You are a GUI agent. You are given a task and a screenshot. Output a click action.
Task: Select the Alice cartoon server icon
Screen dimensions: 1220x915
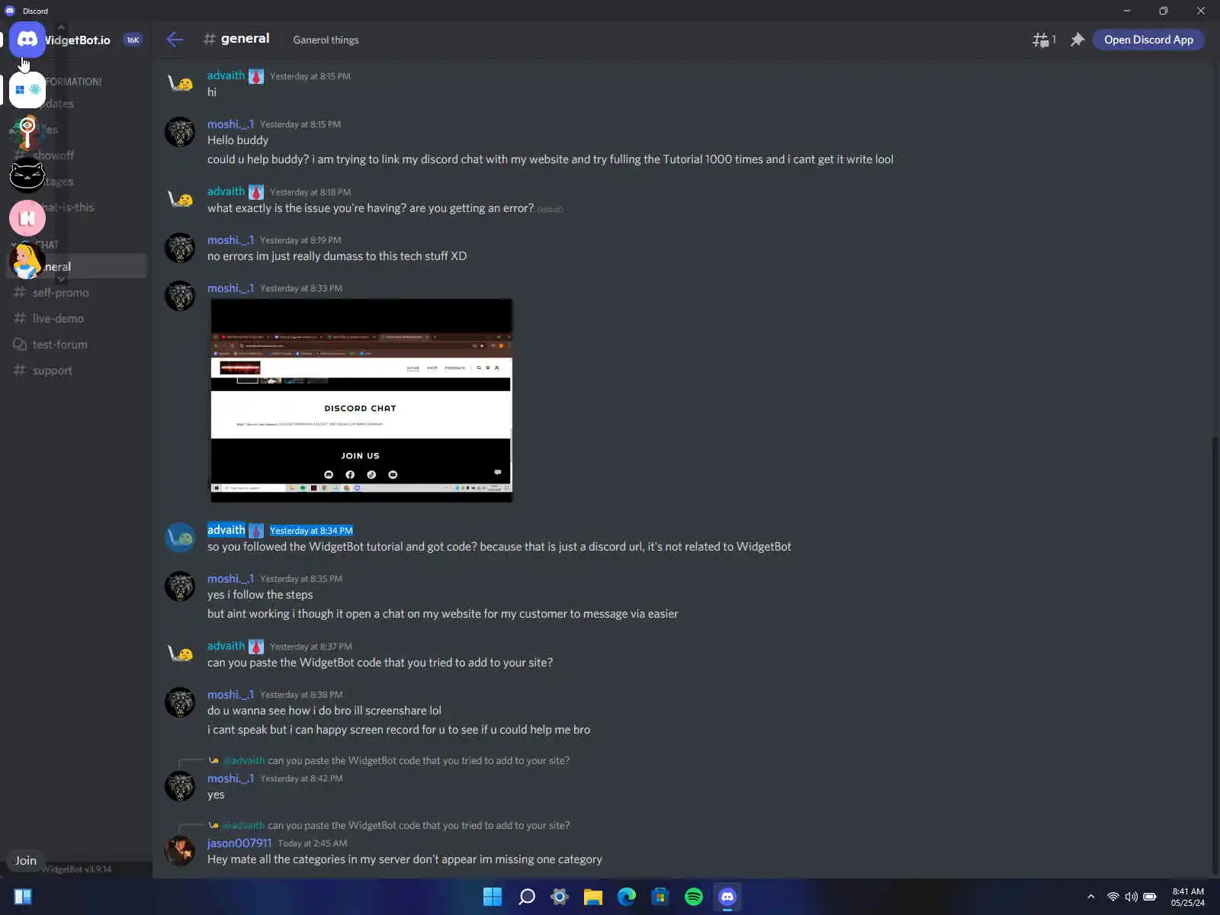pyautogui.click(x=27, y=261)
